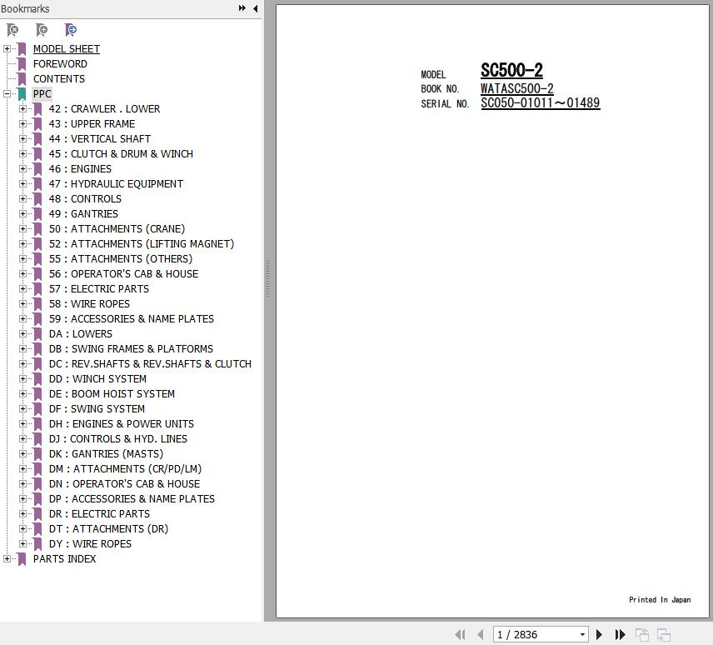Open bookmark DE : BOOM HOIST SYSTEM

(112, 394)
